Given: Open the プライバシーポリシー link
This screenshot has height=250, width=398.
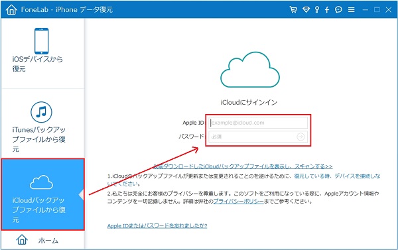Looking at the screenshot, I should pos(239,202).
